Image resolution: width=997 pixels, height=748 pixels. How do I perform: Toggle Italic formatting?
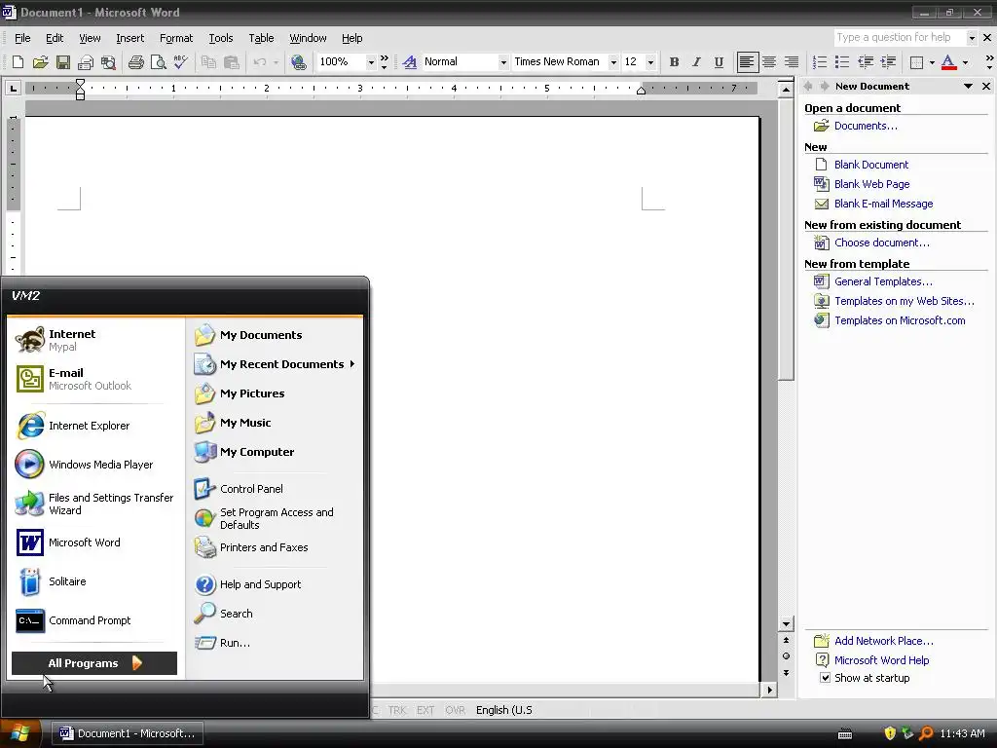click(696, 61)
